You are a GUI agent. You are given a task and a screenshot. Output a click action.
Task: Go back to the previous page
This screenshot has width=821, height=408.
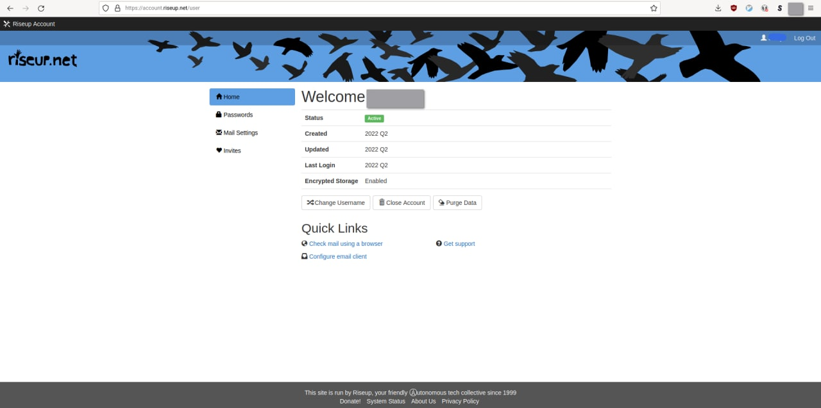click(x=10, y=8)
